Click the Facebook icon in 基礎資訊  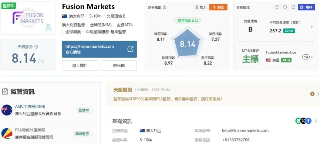click(309, 121)
